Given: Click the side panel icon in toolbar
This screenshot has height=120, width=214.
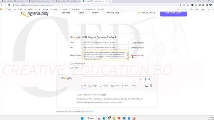Looking at the screenshot, I should coord(207,5).
